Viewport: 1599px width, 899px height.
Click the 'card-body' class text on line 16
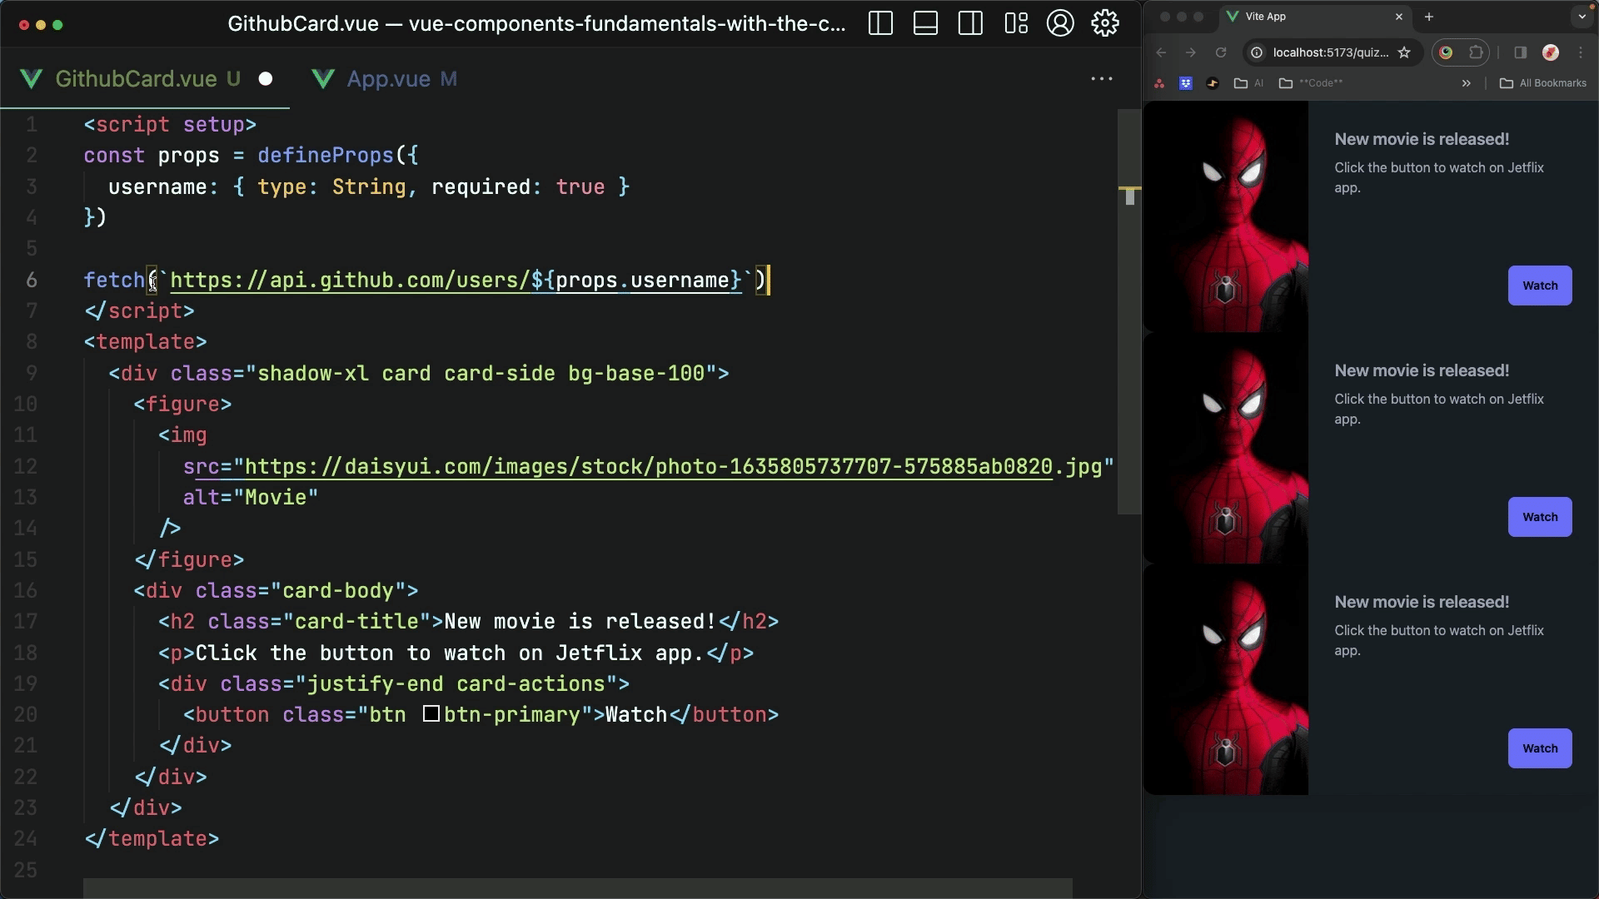338,591
